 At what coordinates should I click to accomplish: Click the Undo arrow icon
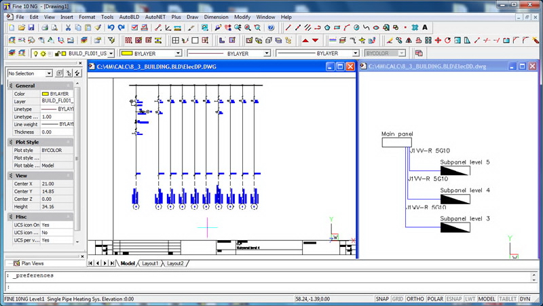(x=110, y=28)
